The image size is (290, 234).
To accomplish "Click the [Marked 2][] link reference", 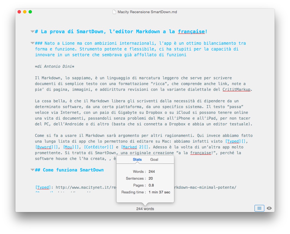I will click(x=134, y=147).
